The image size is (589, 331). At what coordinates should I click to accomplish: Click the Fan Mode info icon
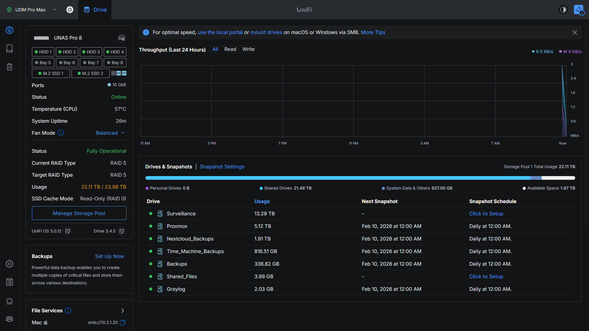click(x=61, y=133)
